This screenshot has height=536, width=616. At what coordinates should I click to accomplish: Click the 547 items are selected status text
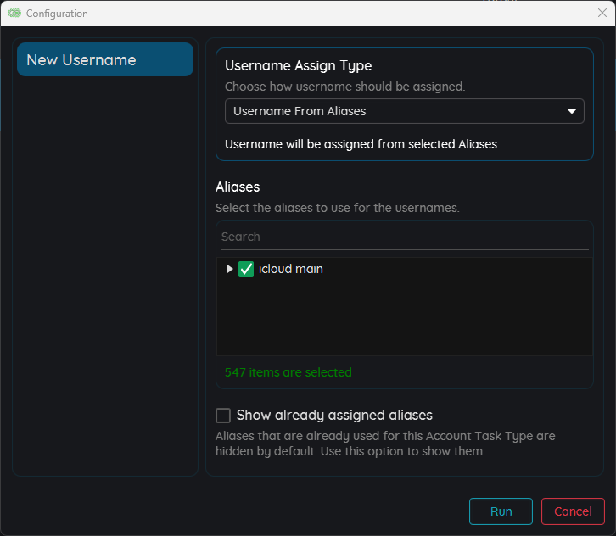point(288,372)
